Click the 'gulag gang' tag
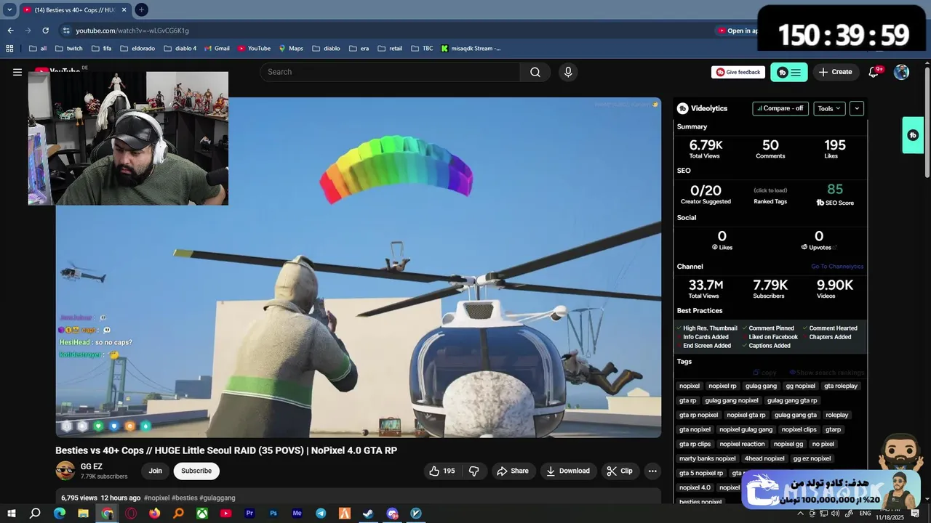931x523 pixels. pos(761,386)
